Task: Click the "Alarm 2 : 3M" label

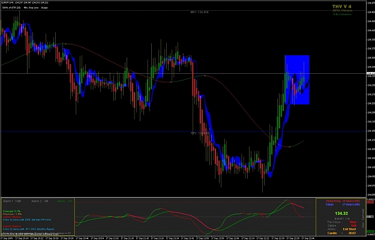Action: coord(40,201)
